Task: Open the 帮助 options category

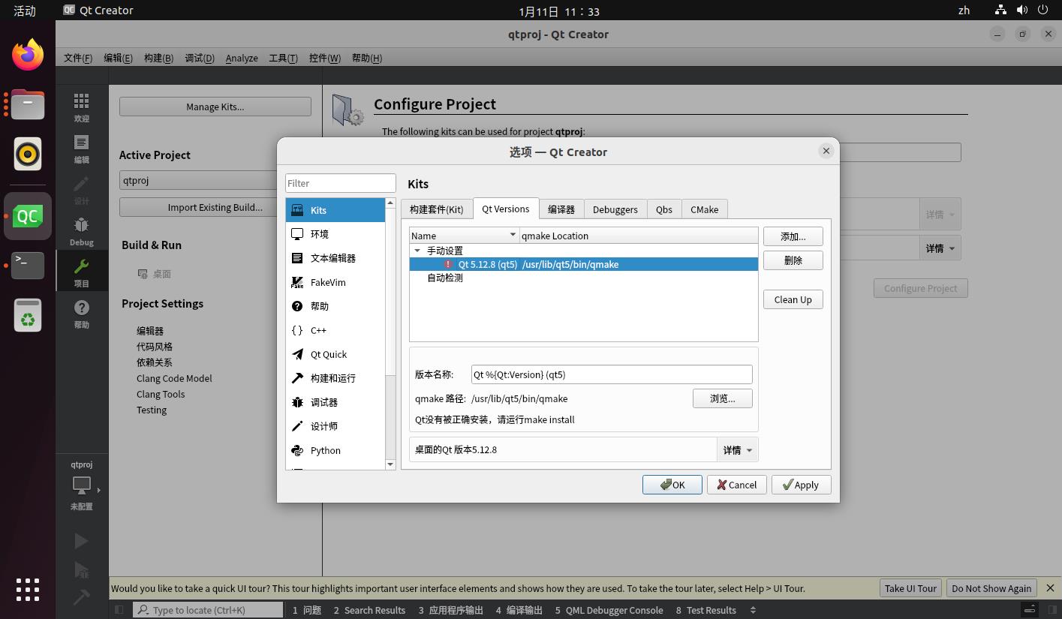Action: click(x=335, y=306)
